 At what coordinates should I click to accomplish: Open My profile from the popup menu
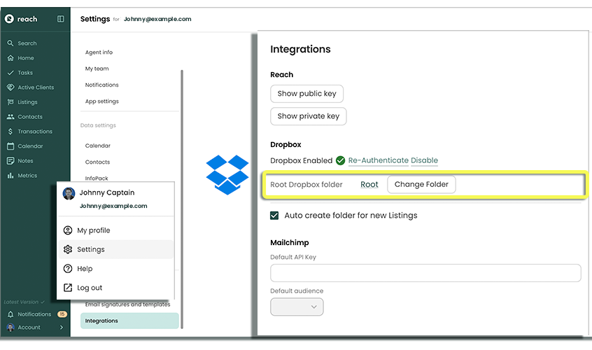tap(93, 230)
